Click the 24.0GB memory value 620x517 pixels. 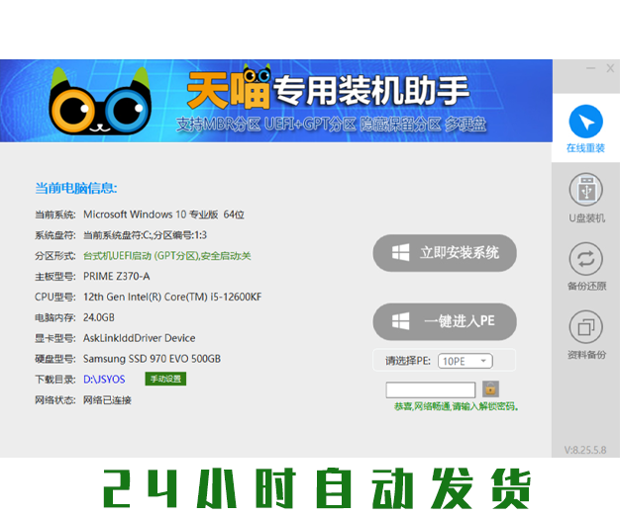point(99,317)
